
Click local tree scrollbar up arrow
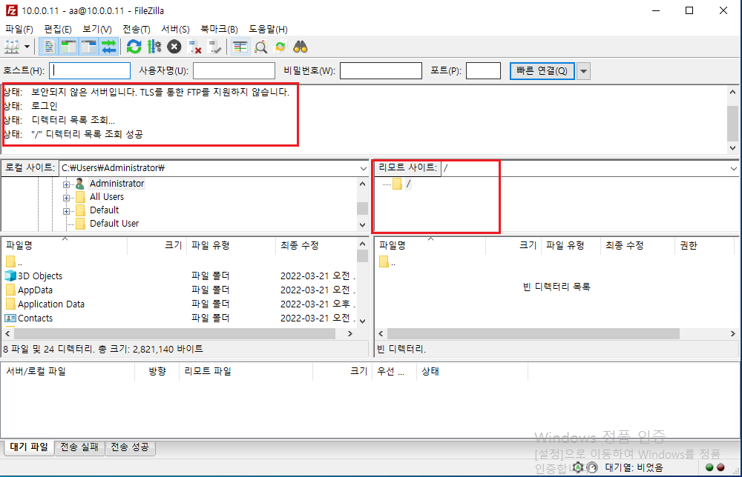[363, 184]
